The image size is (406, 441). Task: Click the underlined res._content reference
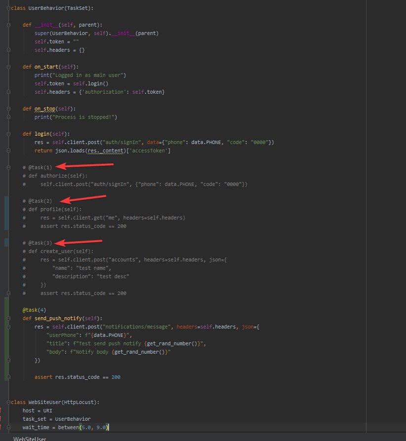coord(106,151)
